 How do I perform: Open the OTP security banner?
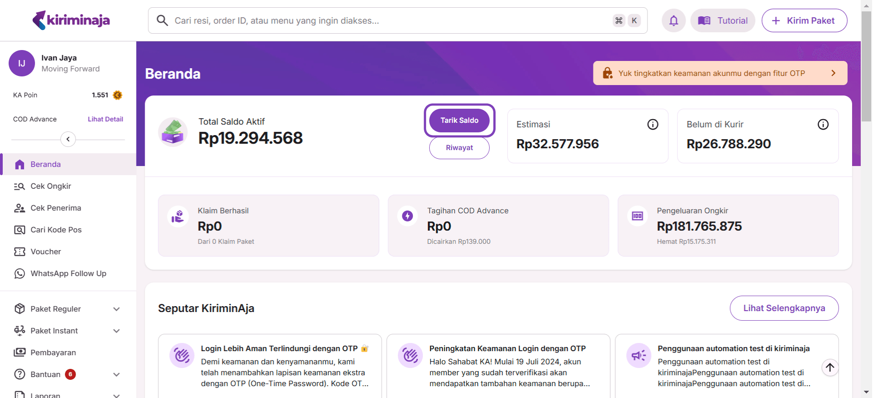click(x=720, y=73)
